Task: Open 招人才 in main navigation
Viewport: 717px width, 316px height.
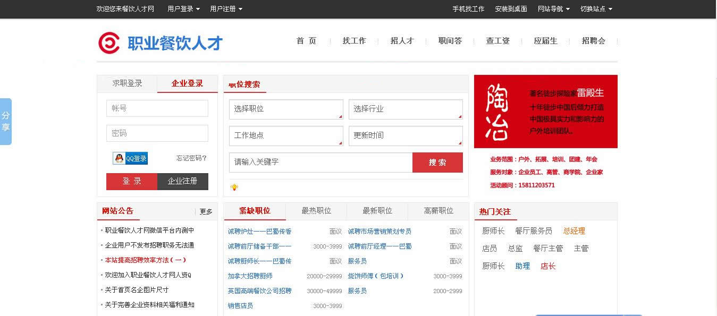Action: point(402,41)
